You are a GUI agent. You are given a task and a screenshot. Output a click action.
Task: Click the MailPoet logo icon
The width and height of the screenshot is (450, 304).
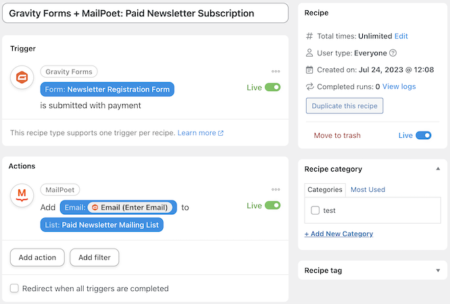pyautogui.click(x=22, y=195)
